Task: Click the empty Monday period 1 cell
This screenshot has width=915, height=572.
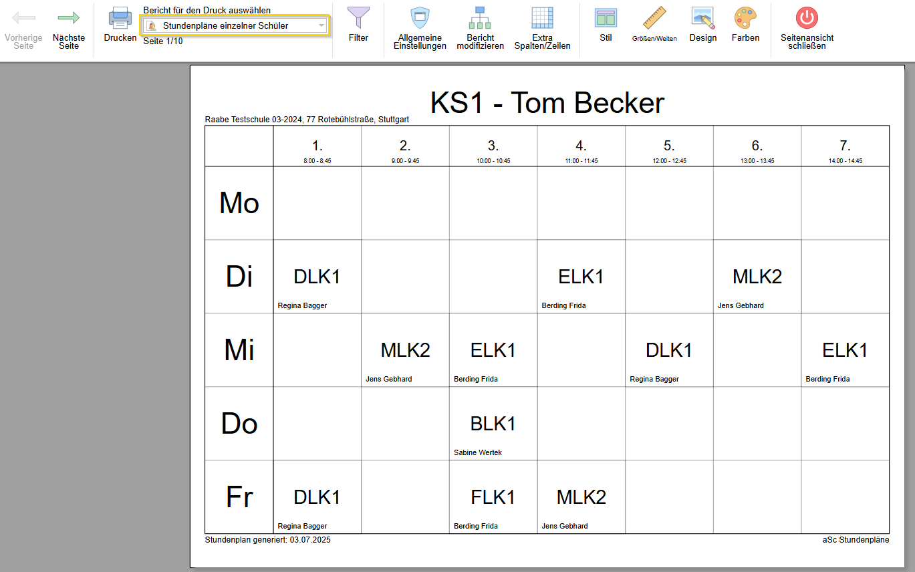Action: pos(317,203)
